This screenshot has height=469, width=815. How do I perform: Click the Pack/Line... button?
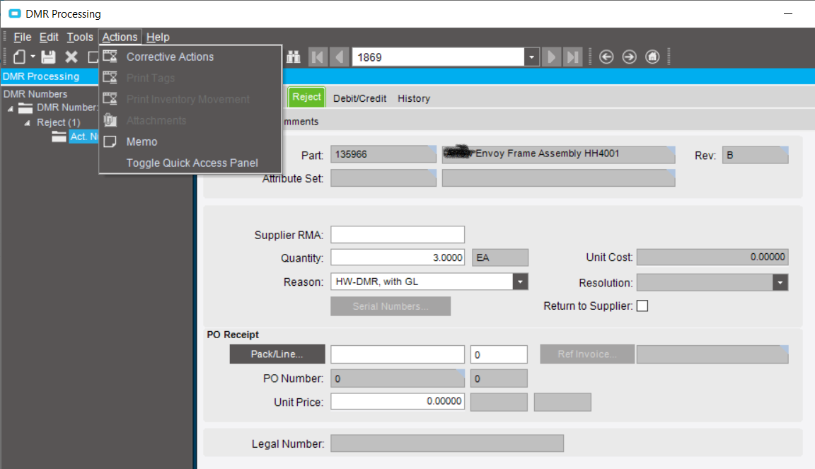tap(277, 354)
